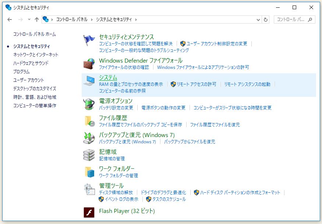Refresh the address bar view
Viewport: 322px width, 224px height.
click(x=266, y=20)
